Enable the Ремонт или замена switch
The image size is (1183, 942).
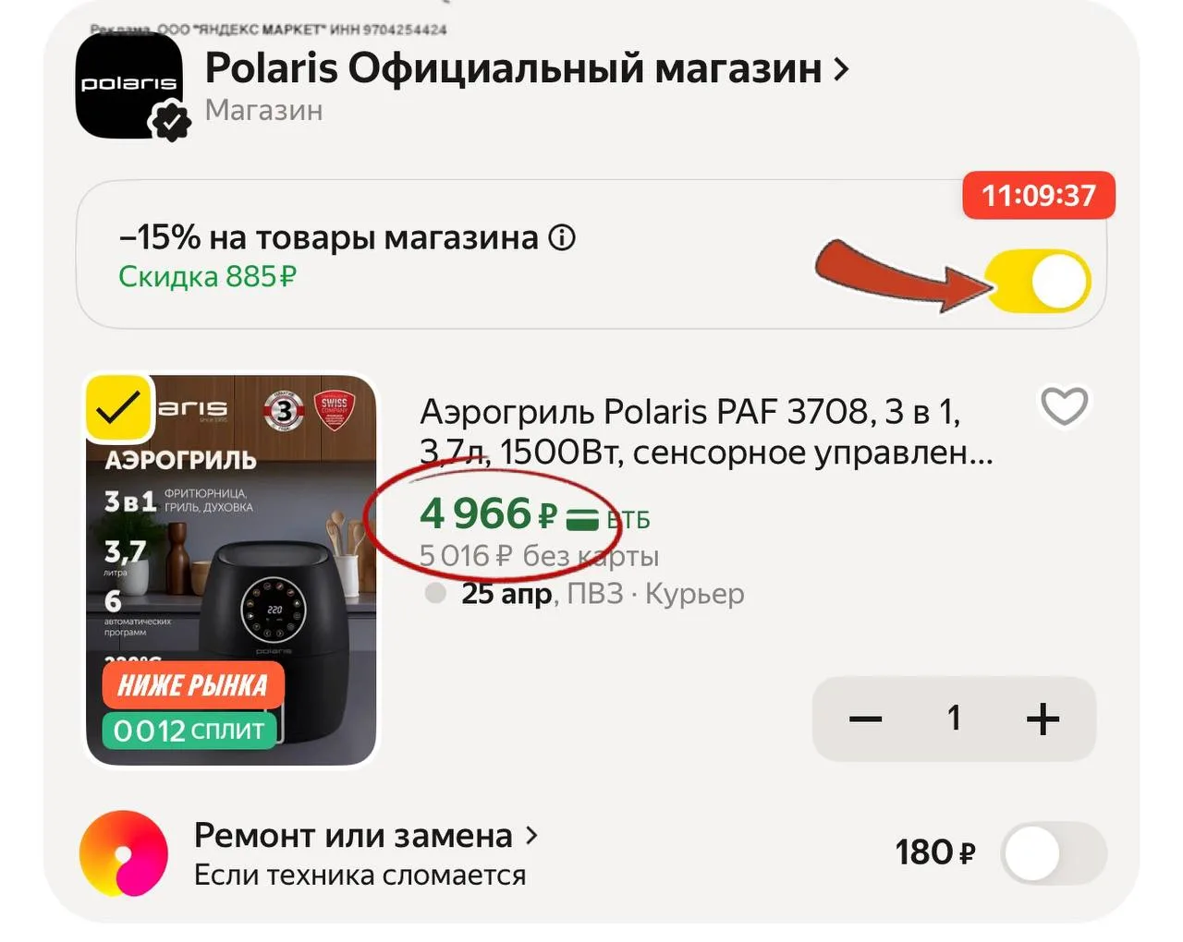[x=1053, y=853]
